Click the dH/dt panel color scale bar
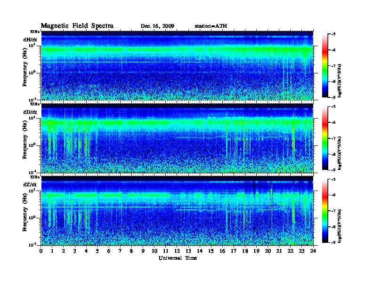Viewport: 373px width, 288px height. tap(325, 65)
